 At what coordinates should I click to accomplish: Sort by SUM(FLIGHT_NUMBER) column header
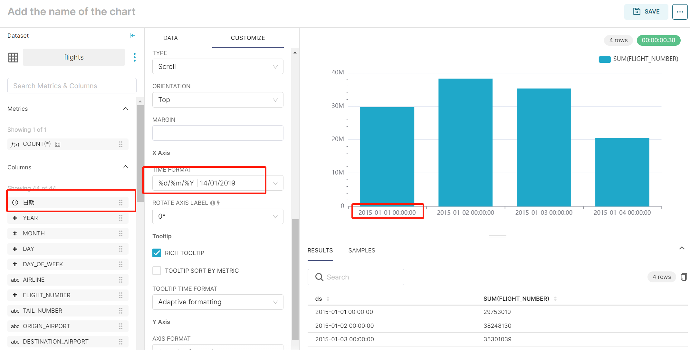tap(516, 299)
